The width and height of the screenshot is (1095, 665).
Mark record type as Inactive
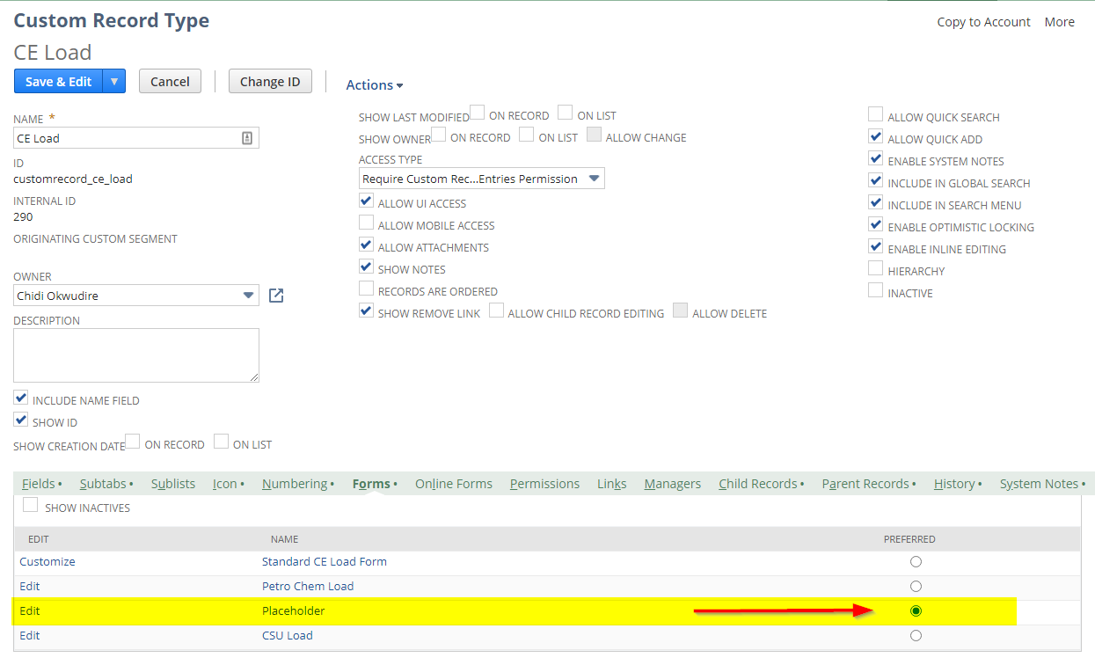click(876, 290)
